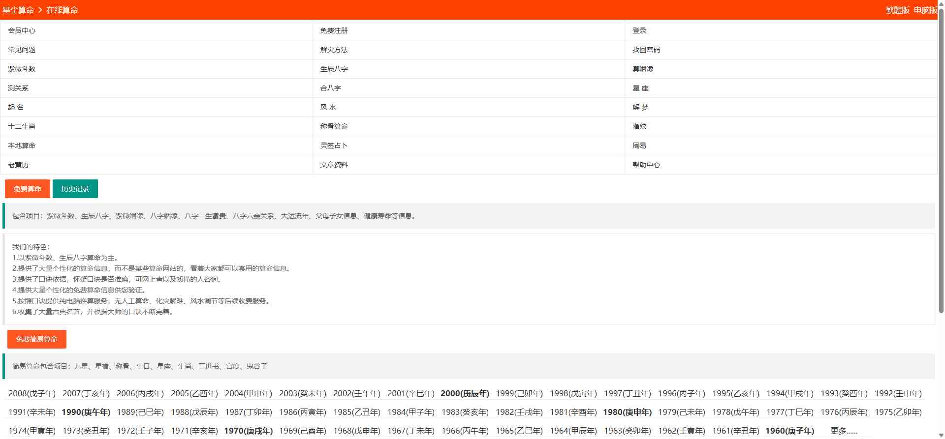Open the 老黄历 almanac link
Screen dimensions: 945x439
pos(18,165)
